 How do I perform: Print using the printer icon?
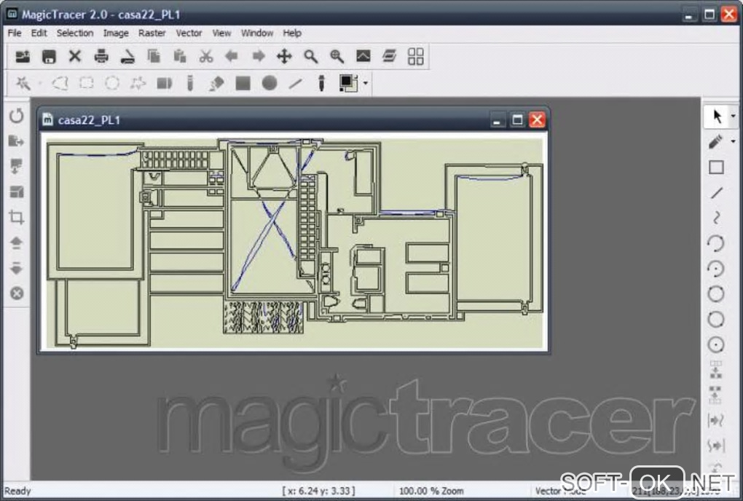coord(101,56)
